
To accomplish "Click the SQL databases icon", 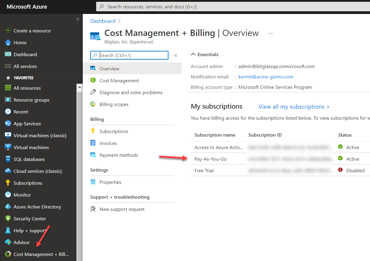I will click(x=8, y=159).
